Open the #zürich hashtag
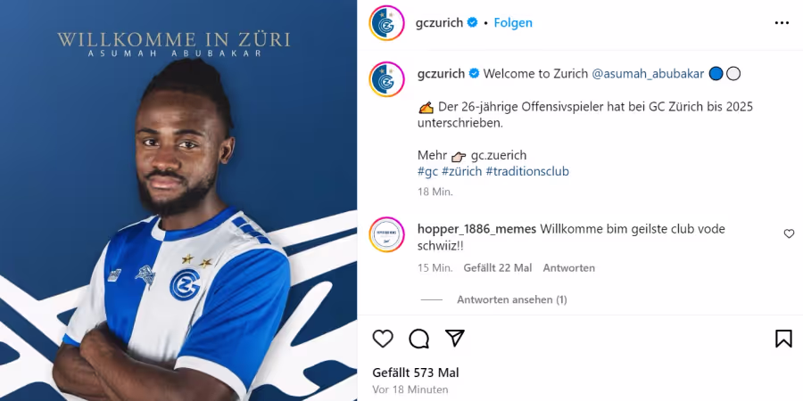This screenshot has width=803, height=401. [x=461, y=171]
